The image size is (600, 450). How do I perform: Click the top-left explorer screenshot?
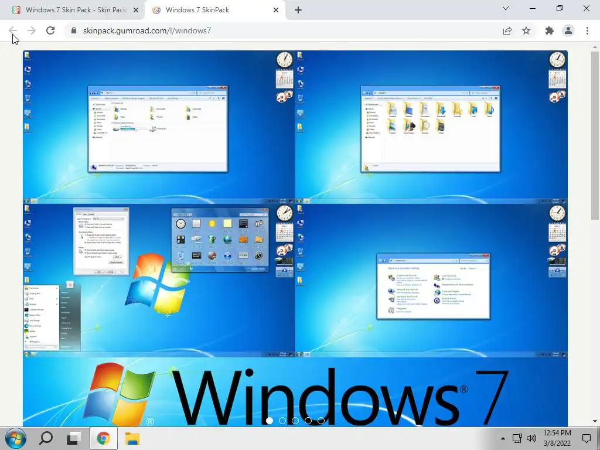[159, 127]
